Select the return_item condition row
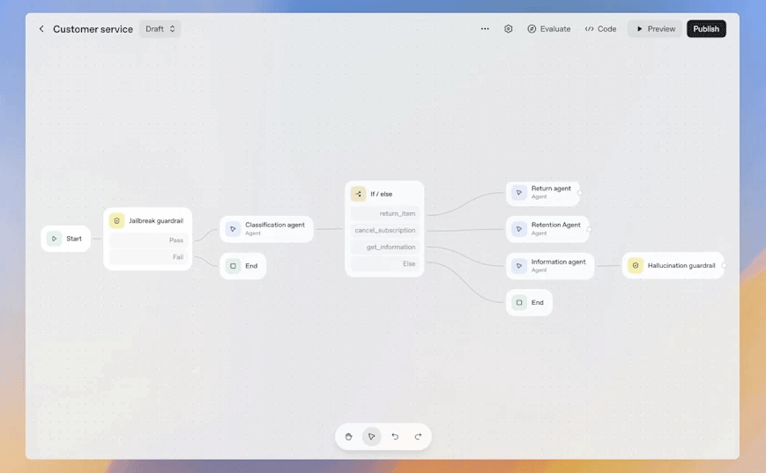This screenshot has height=473, width=766. pos(385,213)
